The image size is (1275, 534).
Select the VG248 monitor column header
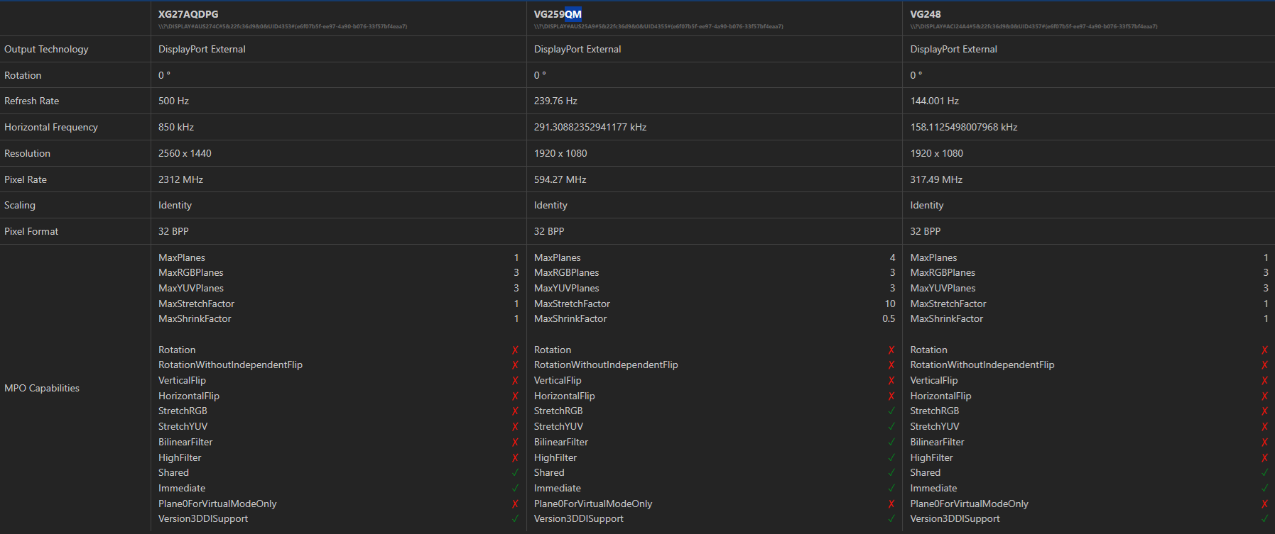pos(926,14)
